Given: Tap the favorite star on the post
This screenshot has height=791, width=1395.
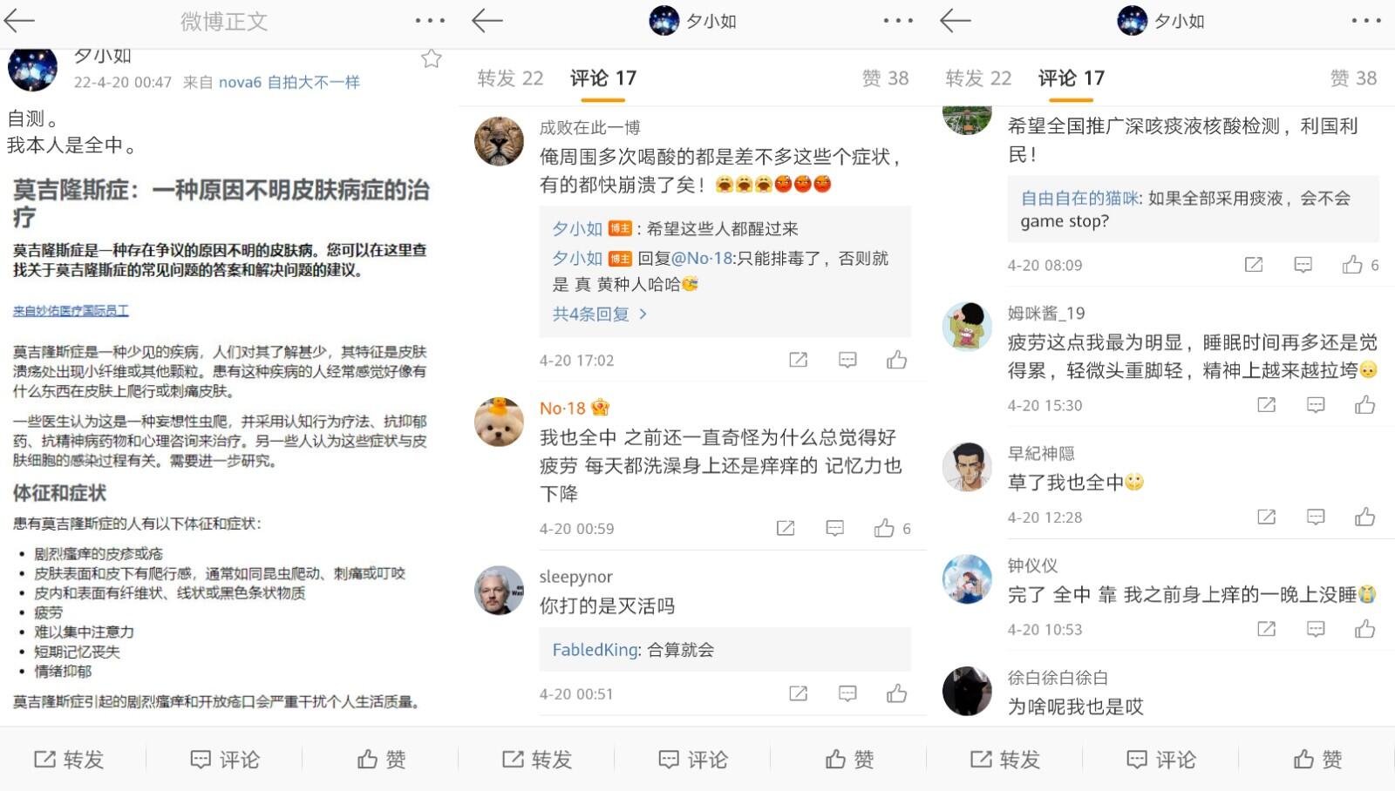Looking at the screenshot, I should [431, 58].
